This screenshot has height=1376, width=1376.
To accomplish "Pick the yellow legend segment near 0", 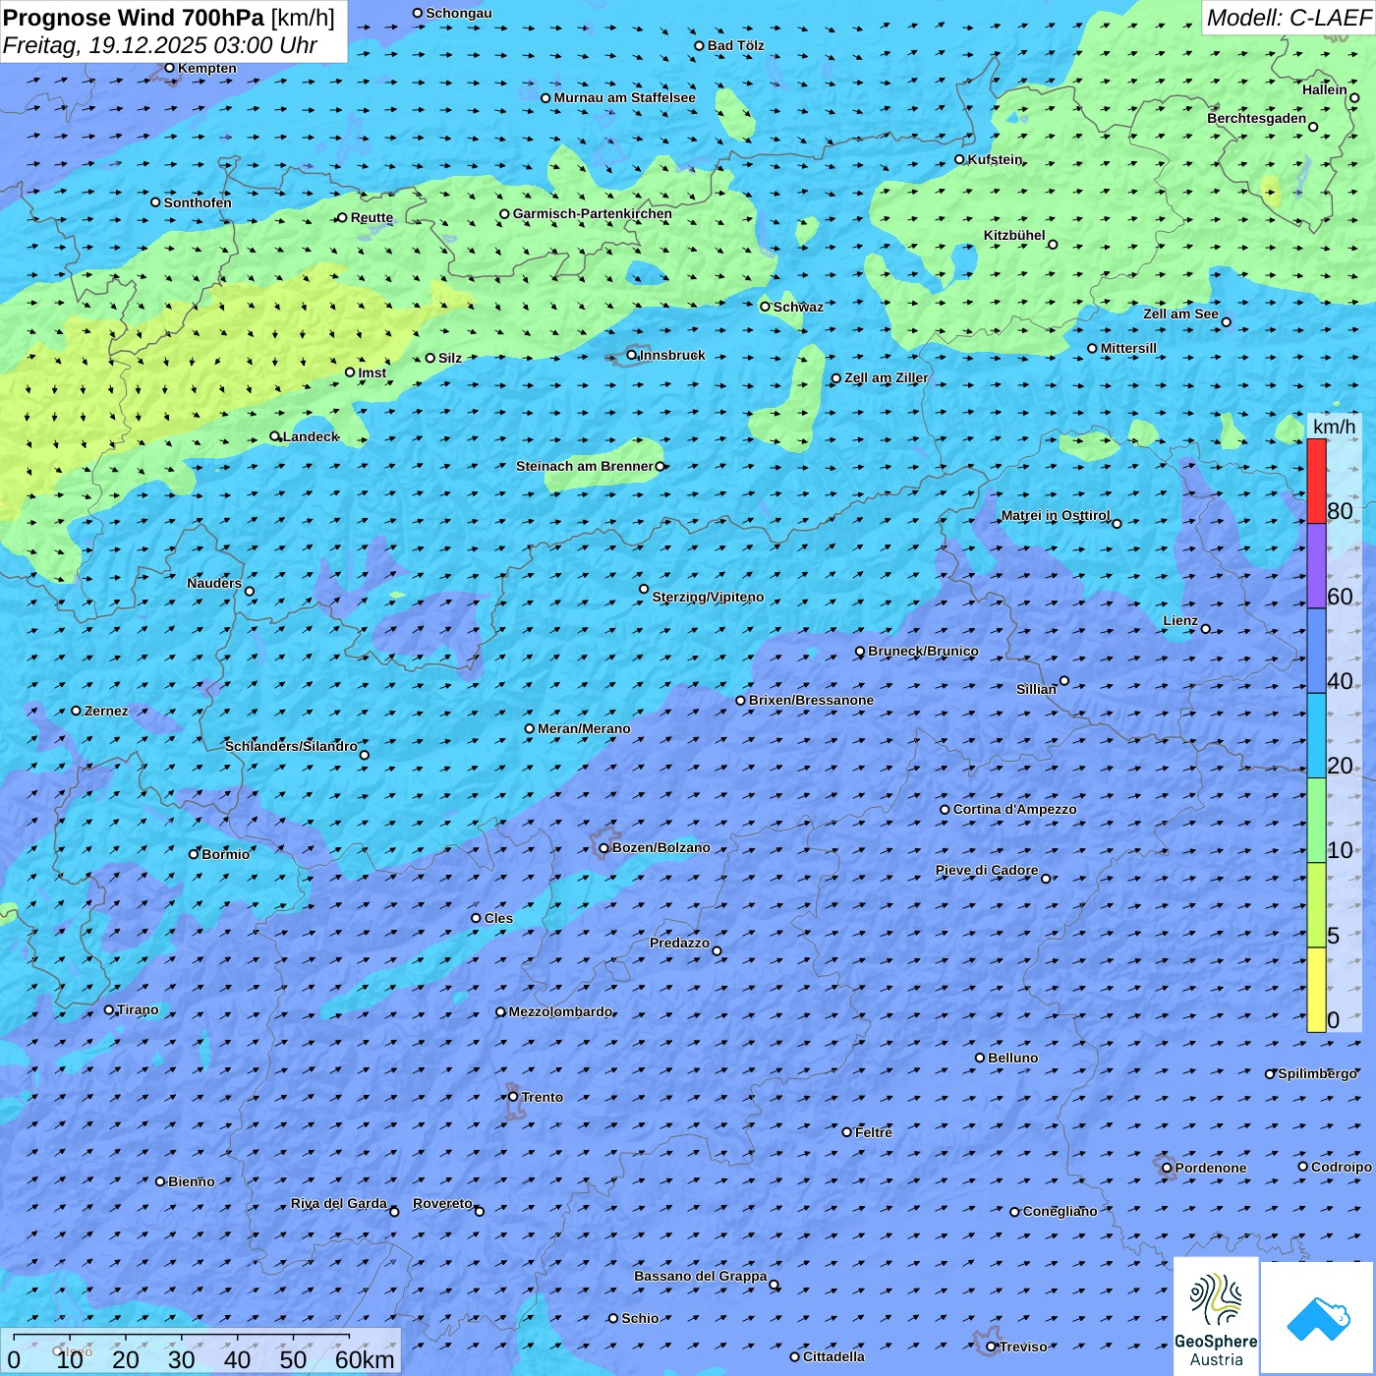I will pyautogui.click(x=1316, y=990).
